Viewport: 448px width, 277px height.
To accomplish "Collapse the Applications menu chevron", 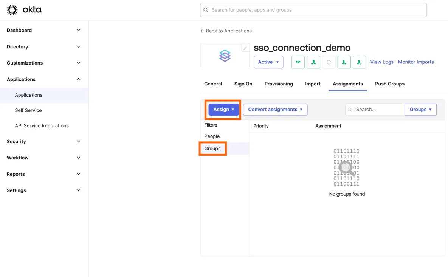I will (x=78, y=79).
